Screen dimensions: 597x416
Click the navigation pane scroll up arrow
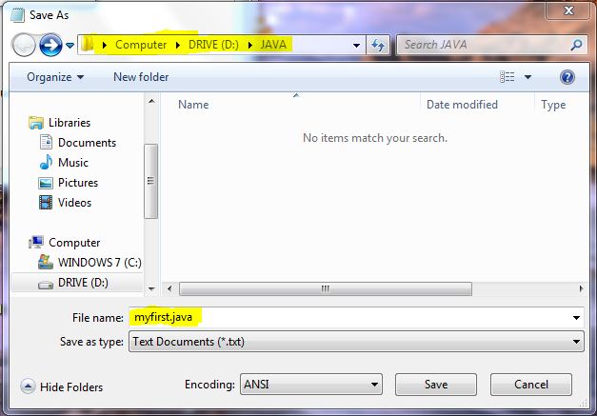[151, 101]
